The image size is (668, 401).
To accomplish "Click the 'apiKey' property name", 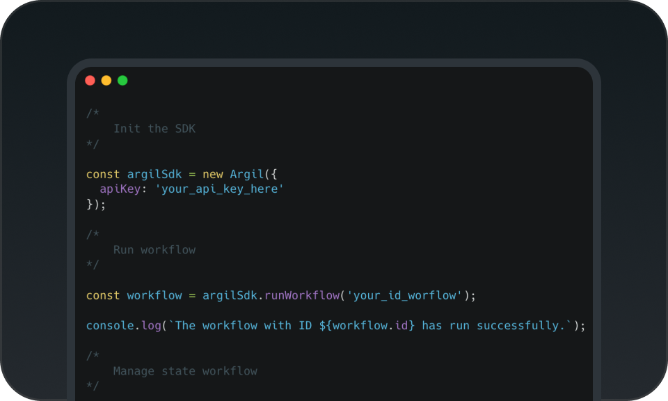I will click(120, 189).
